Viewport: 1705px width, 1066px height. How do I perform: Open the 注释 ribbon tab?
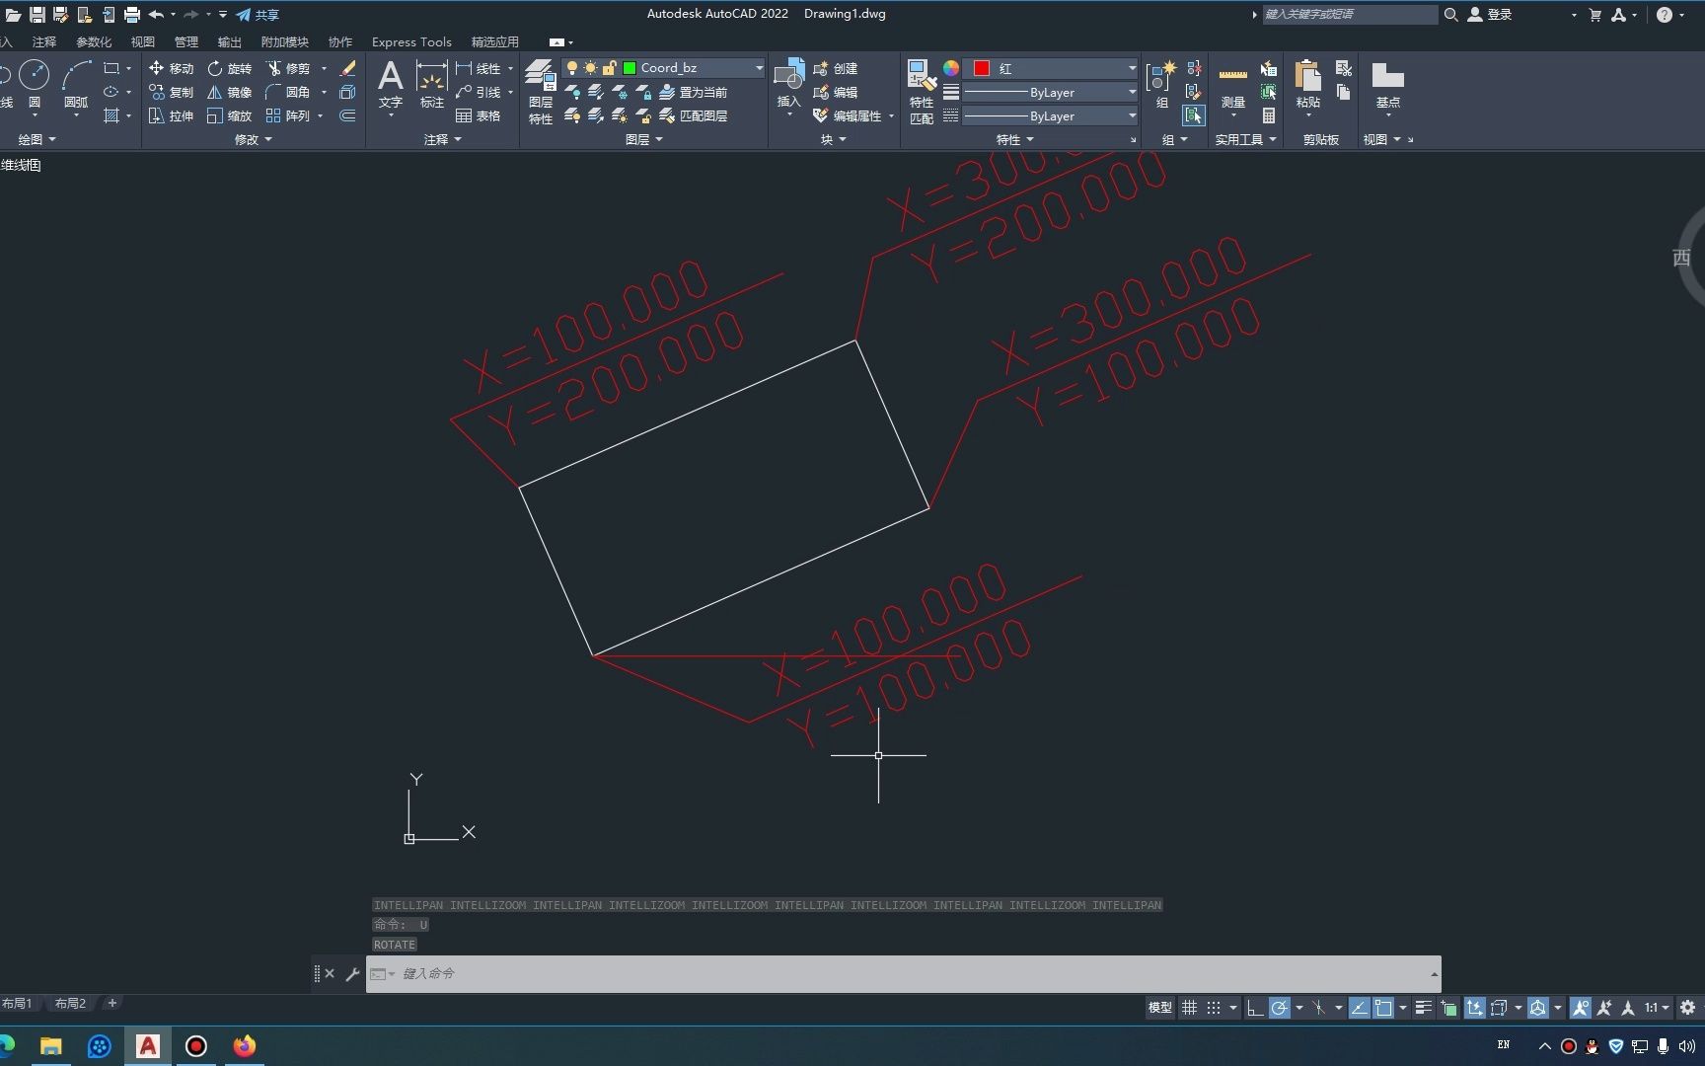point(44,41)
